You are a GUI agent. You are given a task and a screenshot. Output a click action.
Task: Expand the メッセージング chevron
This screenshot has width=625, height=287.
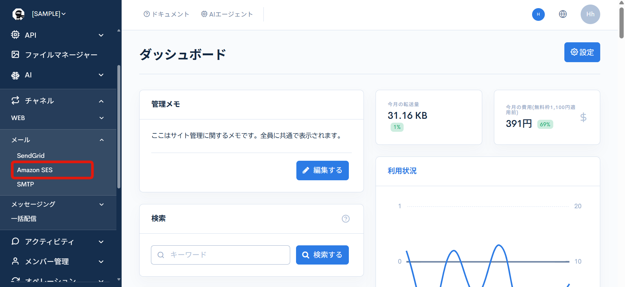pyautogui.click(x=101, y=204)
